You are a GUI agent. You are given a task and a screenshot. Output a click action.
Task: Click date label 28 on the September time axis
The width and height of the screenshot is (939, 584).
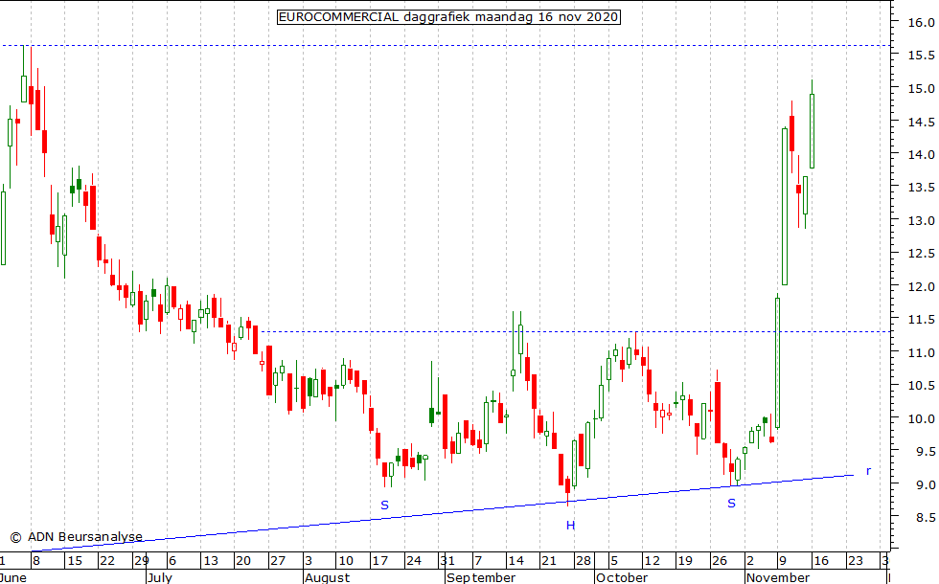584,561
